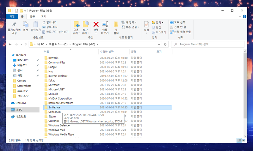Click Invert Selection in the ribbon
Image resolution: width=253 pixels, height=151 pixels.
point(181,32)
